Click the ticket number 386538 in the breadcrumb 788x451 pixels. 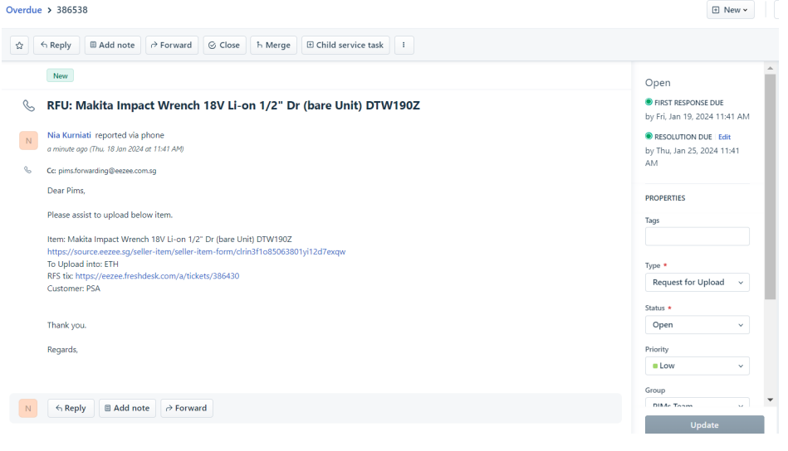[72, 10]
